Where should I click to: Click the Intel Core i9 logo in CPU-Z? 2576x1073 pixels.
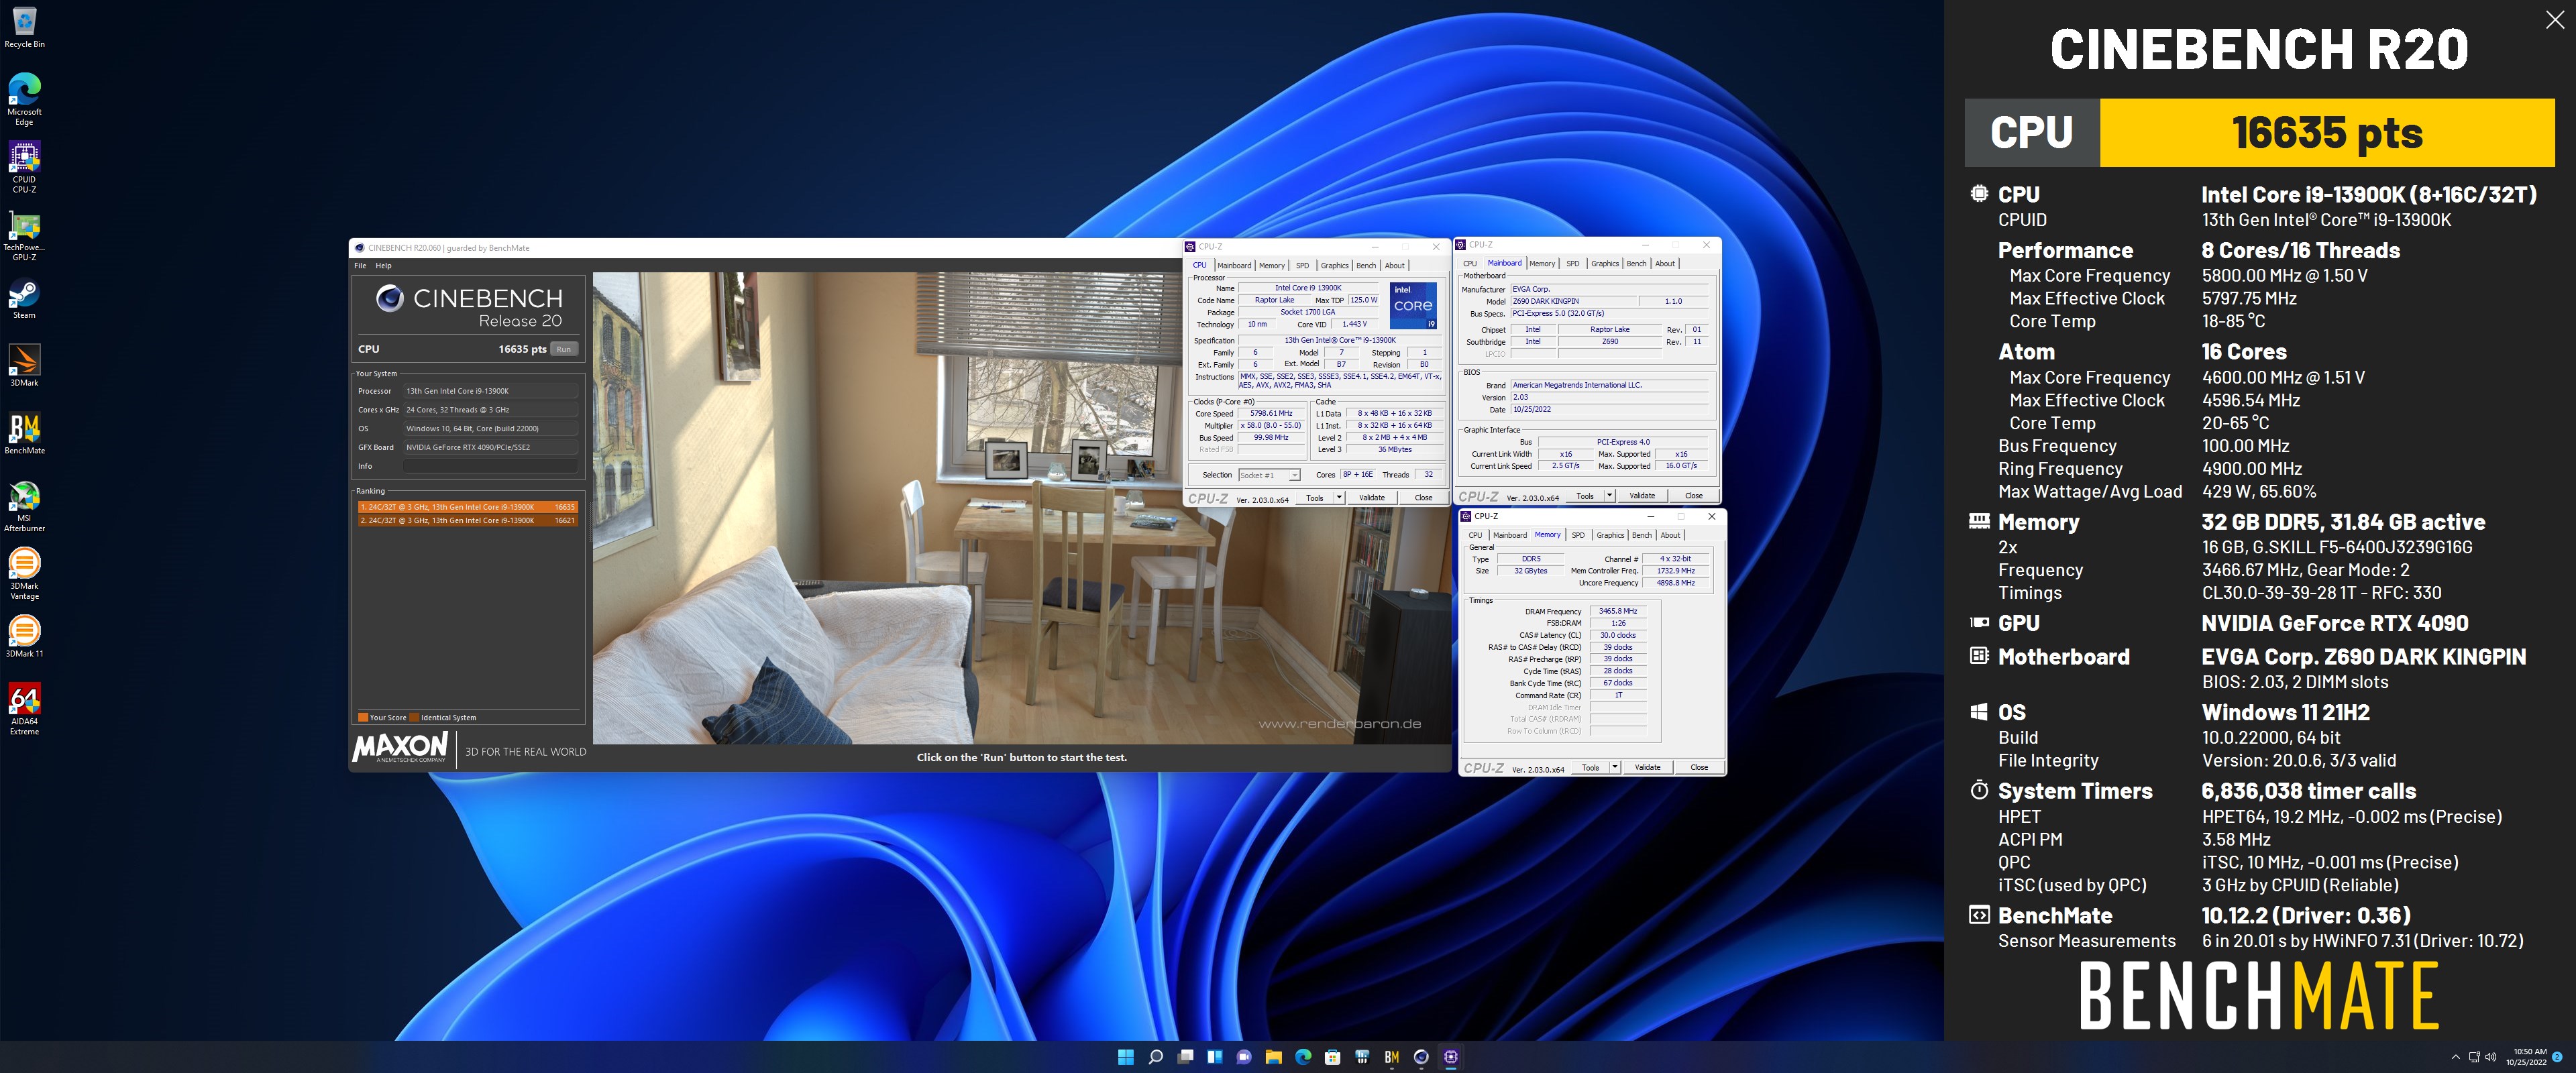click(1413, 306)
